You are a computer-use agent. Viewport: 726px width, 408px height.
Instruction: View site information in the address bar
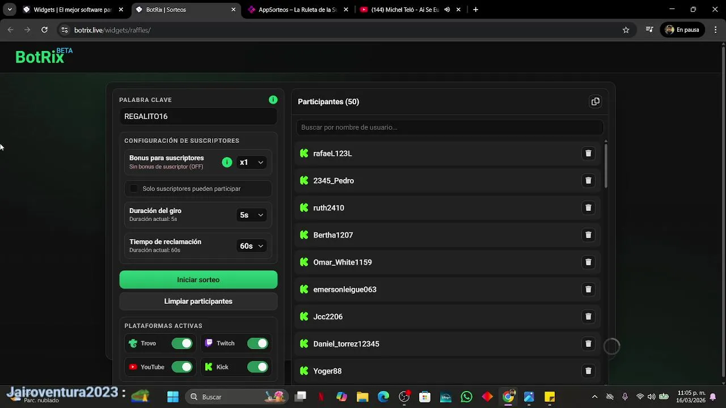[64, 30]
